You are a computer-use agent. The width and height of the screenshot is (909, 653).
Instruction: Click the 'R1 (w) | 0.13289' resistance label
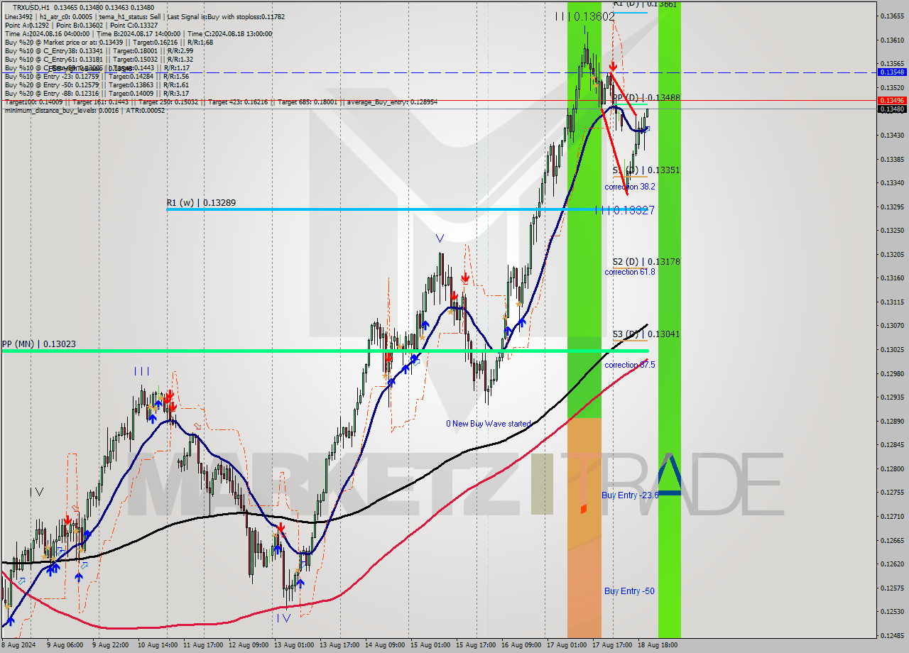pyautogui.click(x=201, y=203)
